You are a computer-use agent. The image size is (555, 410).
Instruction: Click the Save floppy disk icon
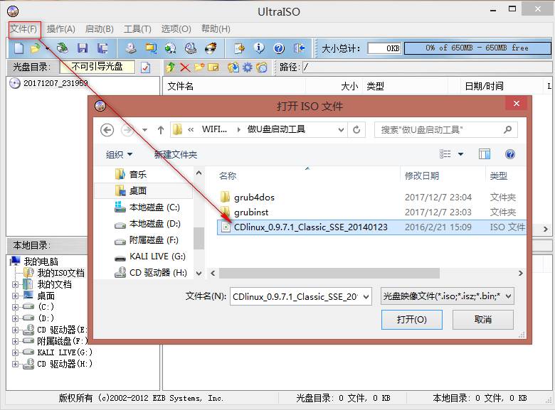pyautogui.click(x=83, y=48)
